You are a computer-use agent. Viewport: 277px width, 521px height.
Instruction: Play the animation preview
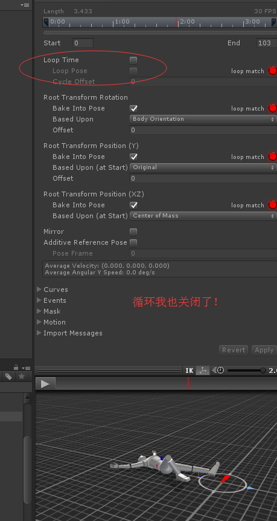tap(45, 384)
